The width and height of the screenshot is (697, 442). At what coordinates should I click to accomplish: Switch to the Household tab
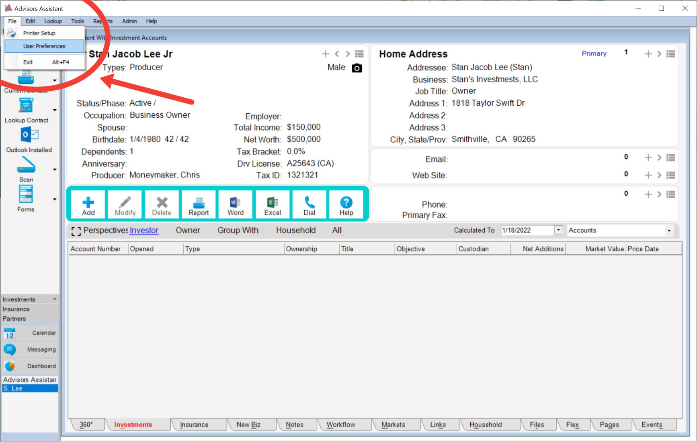click(486, 425)
